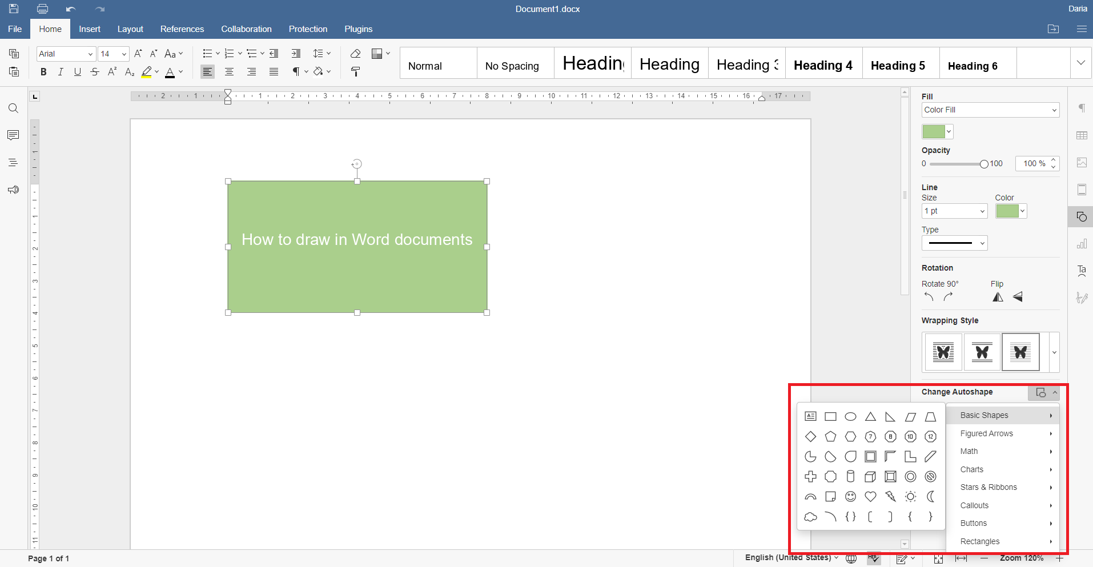Image resolution: width=1093 pixels, height=567 pixels.
Task: Select the heart autoshape
Action: tap(870, 496)
